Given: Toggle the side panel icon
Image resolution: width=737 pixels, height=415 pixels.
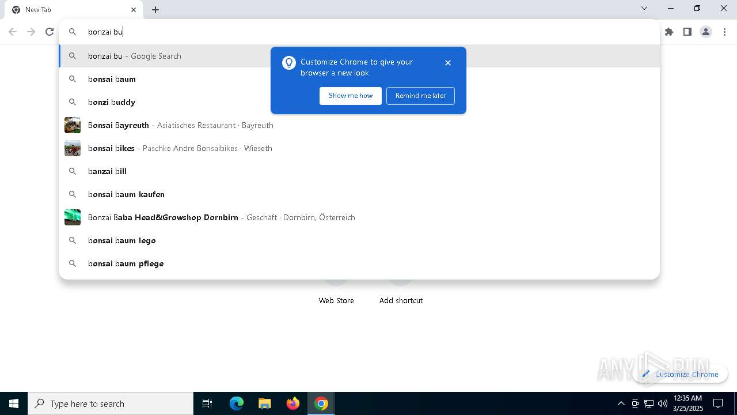Looking at the screenshot, I should 687,32.
